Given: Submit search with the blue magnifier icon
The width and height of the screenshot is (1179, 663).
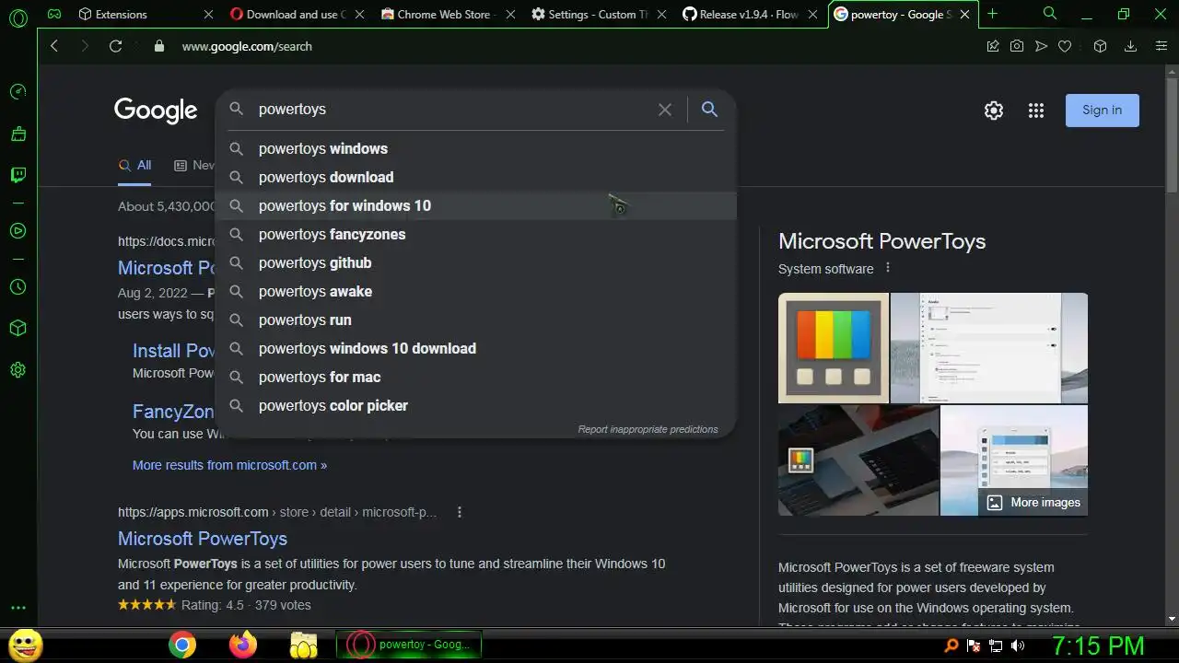Looking at the screenshot, I should tap(709, 110).
